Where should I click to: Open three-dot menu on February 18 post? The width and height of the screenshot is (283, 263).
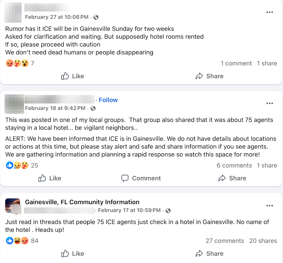269,103
